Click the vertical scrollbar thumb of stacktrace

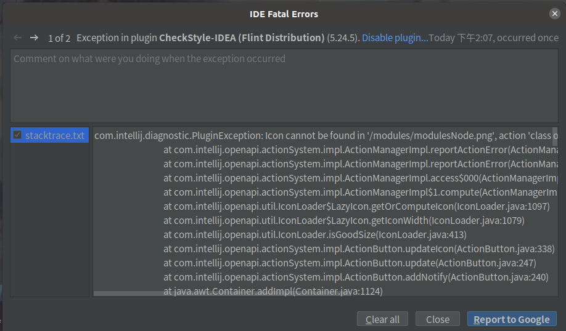(x=555, y=136)
